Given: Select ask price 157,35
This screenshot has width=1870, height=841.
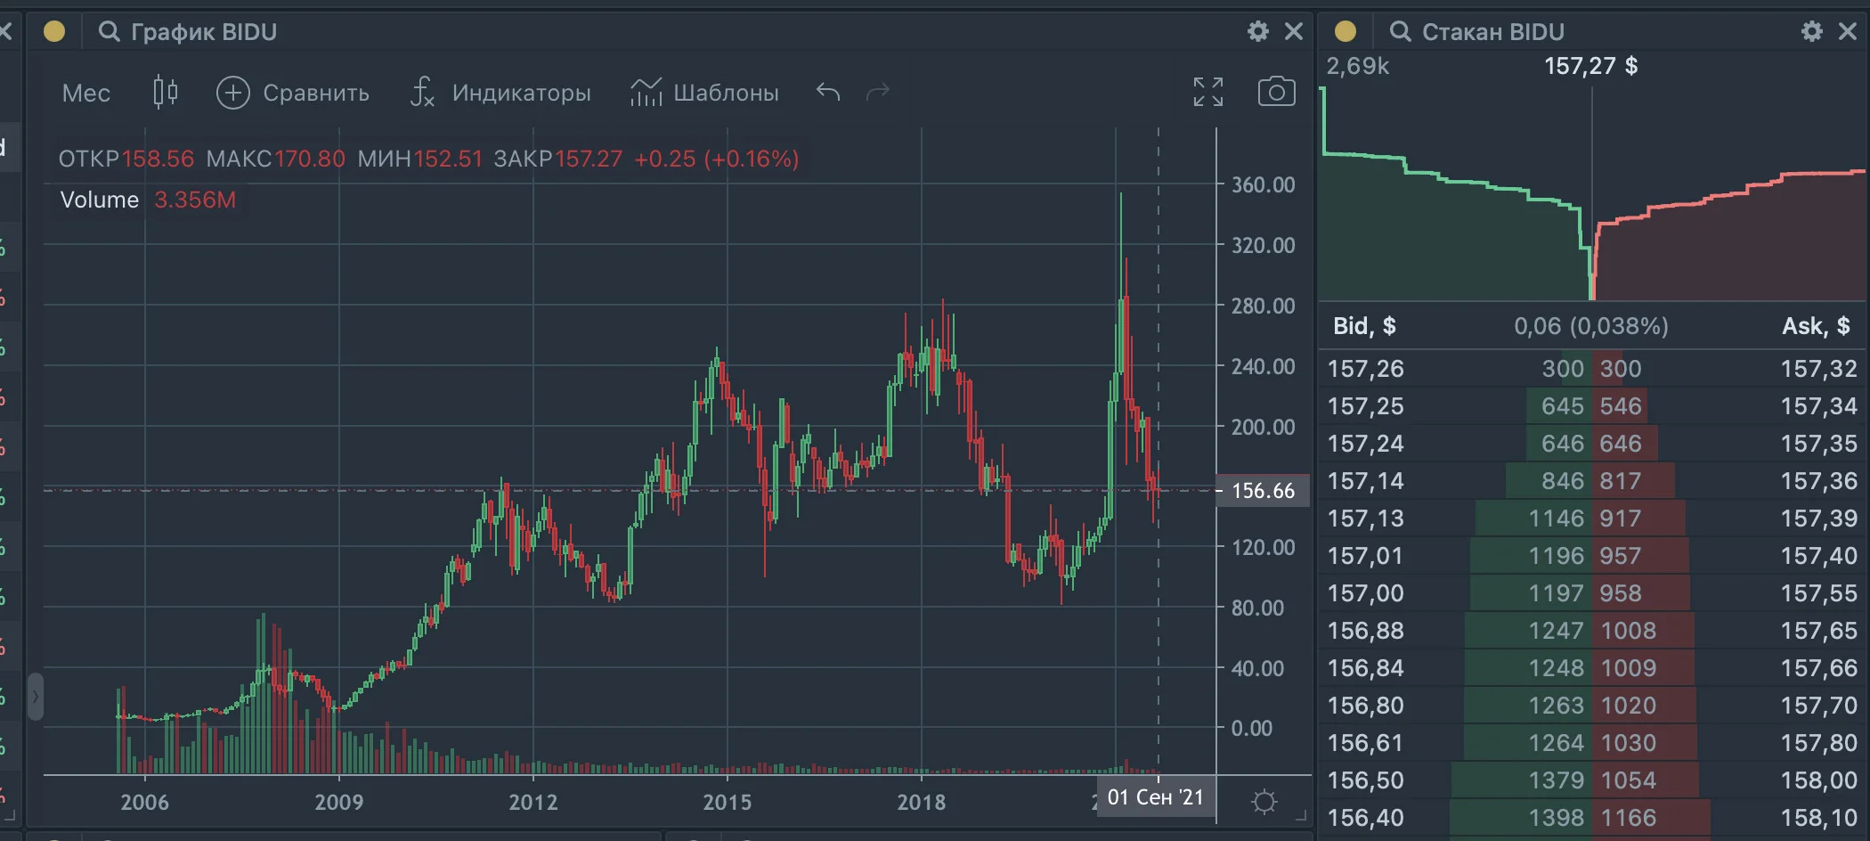Looking at the screenshot, I should (x=1818, y=444).
